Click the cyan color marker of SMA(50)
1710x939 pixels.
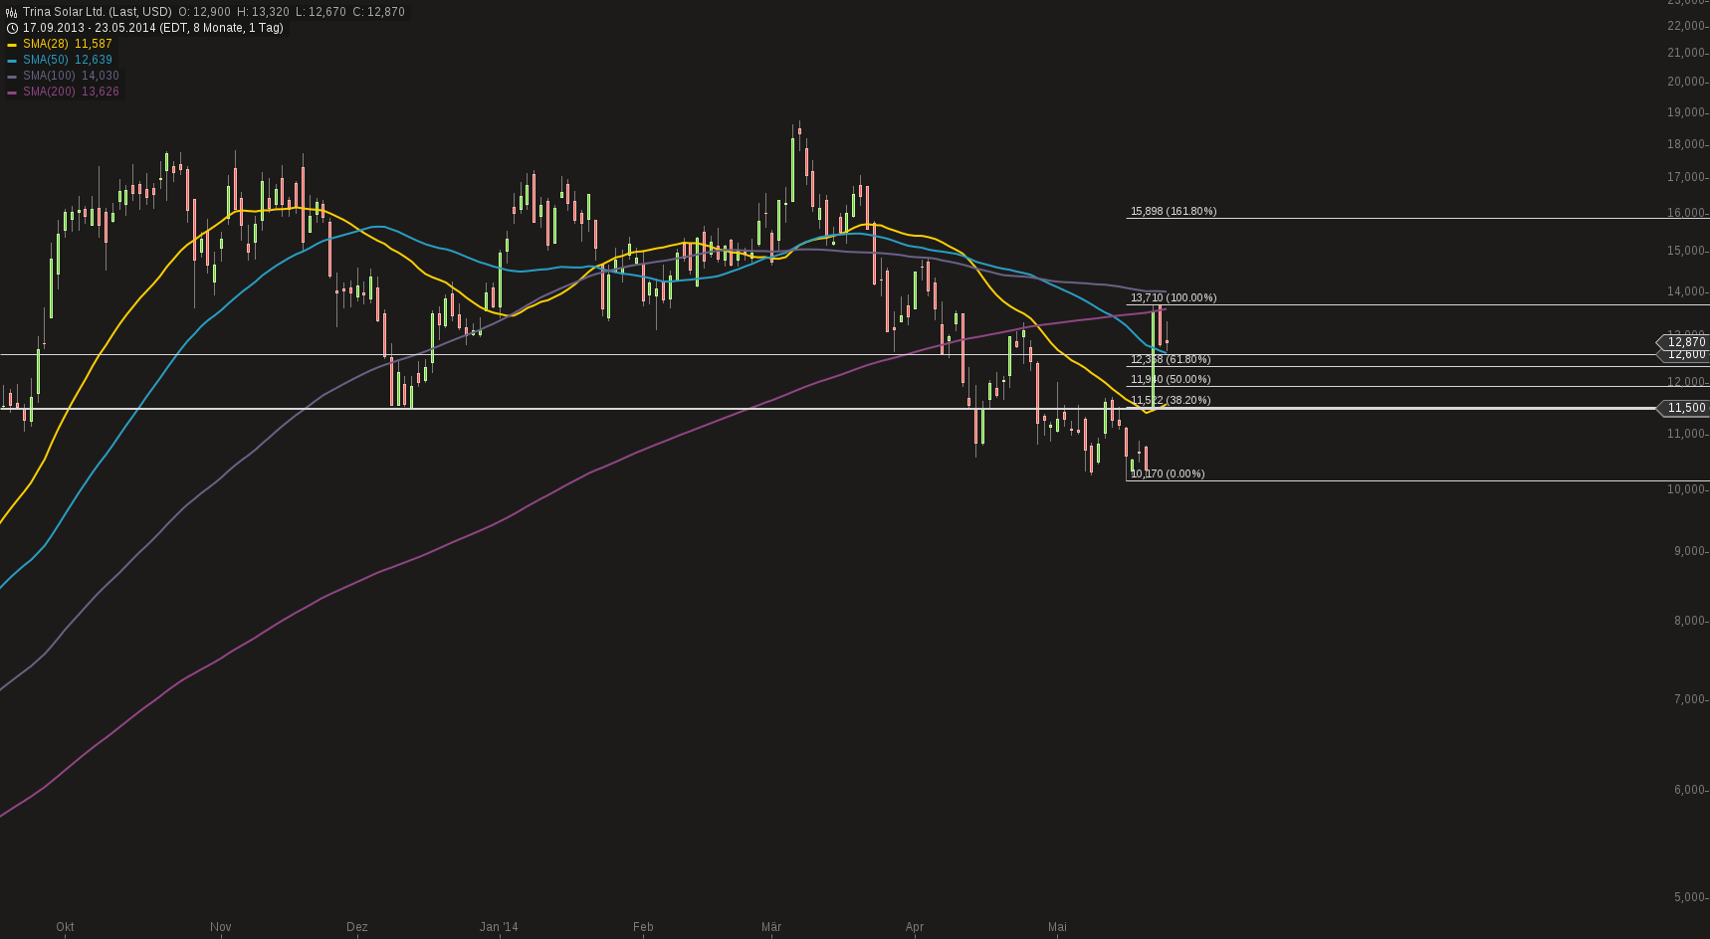12,60
